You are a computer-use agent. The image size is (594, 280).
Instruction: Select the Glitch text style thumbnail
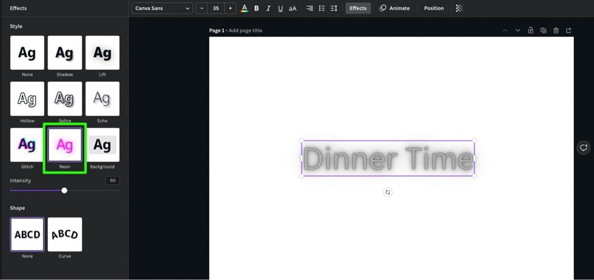pos(27,145)
